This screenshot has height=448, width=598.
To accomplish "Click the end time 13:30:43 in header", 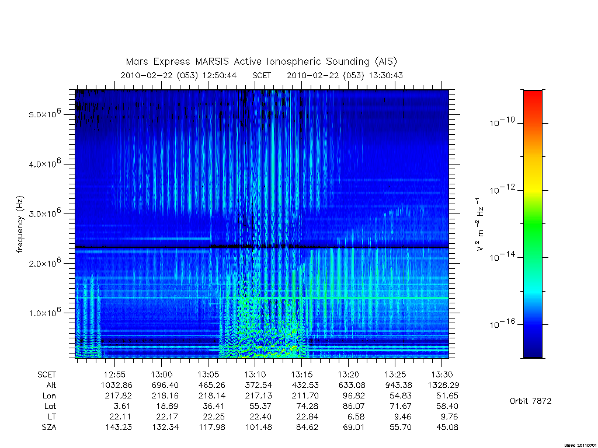I will (x=385, y=75).
